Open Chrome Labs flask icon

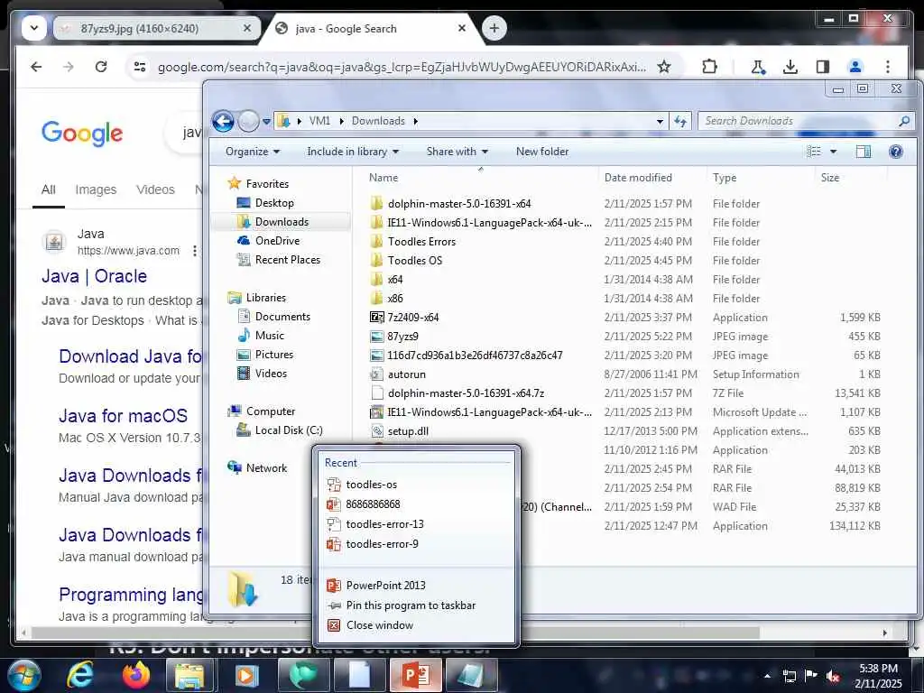pos(758,67)
